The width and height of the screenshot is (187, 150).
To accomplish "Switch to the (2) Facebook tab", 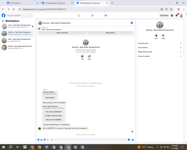I will [x=22, y=3].
